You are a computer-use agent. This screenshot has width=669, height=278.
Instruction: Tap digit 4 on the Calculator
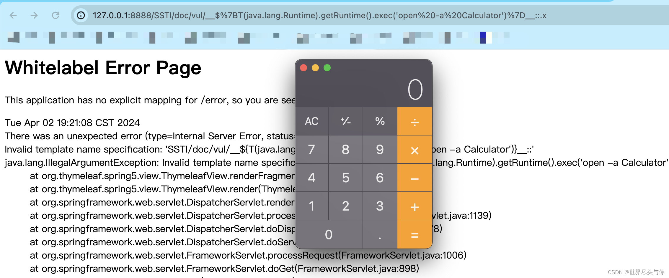coord(312,178)
